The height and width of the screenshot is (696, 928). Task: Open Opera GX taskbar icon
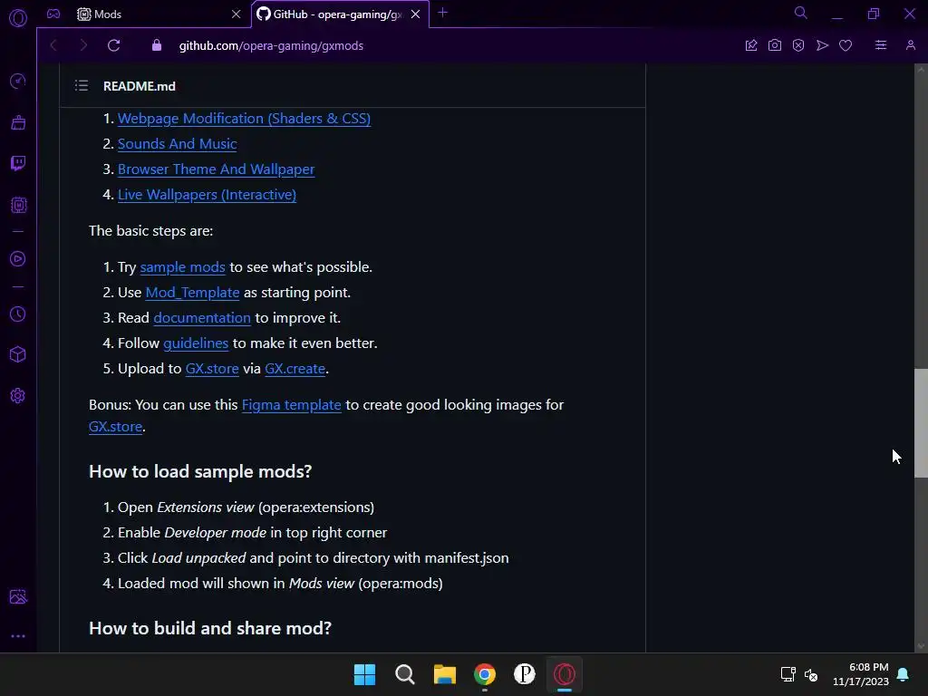click(565, 674)
